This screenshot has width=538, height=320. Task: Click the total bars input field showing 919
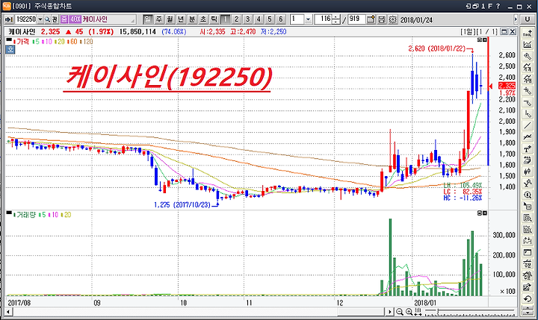(356, 19)
